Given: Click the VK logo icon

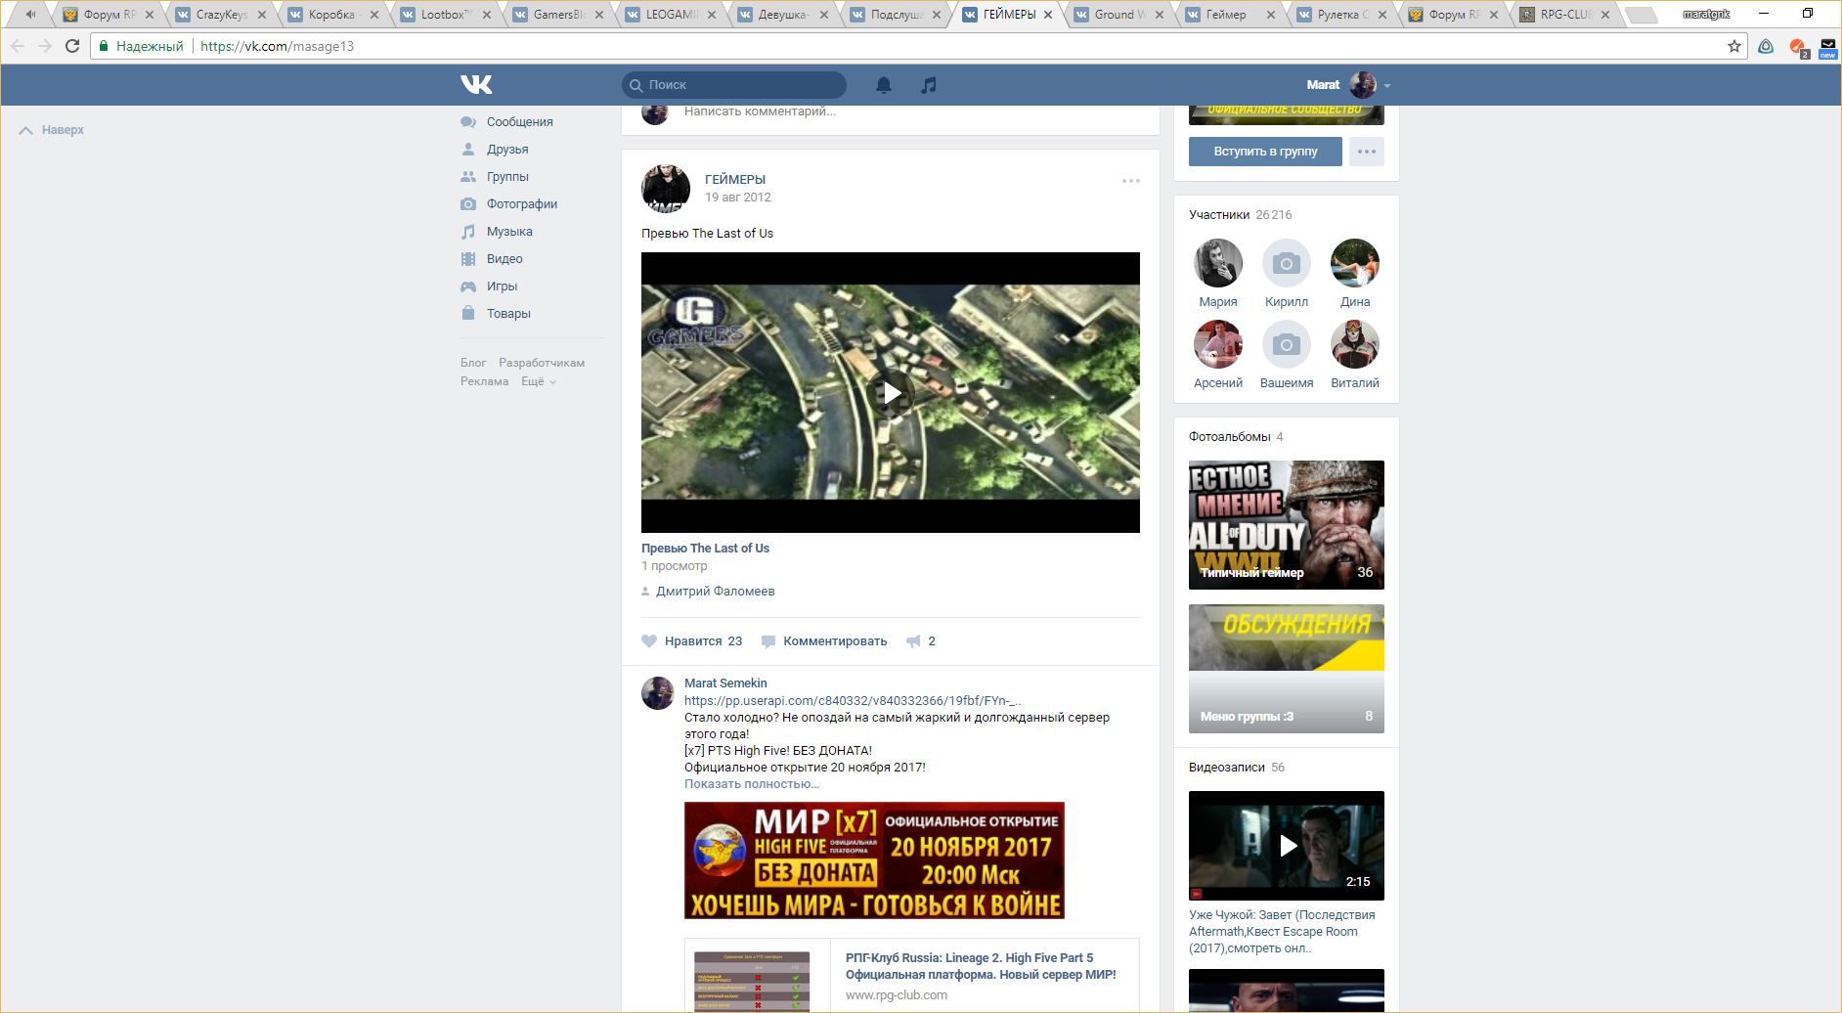Looking at the screenshot, I should (x=476, y=85).
